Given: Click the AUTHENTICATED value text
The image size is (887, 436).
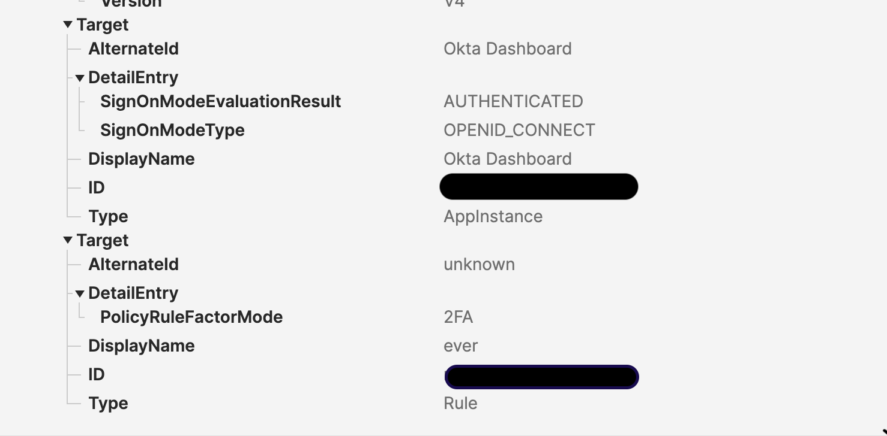Looking at the screenshot, I should pyautogui.click(x=513, y=101).
